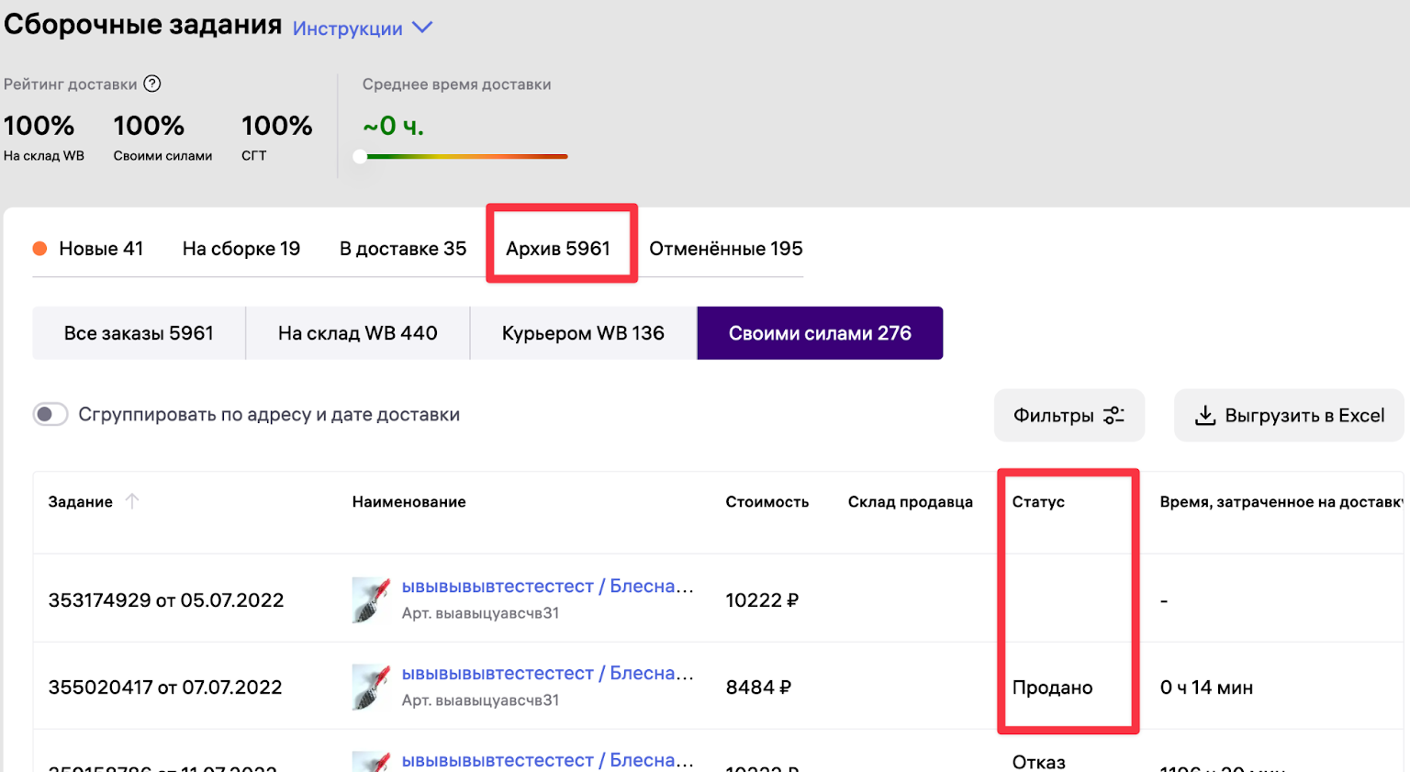Click the Статус column header
1410x772 pixels.
(x=1038, y=502)
